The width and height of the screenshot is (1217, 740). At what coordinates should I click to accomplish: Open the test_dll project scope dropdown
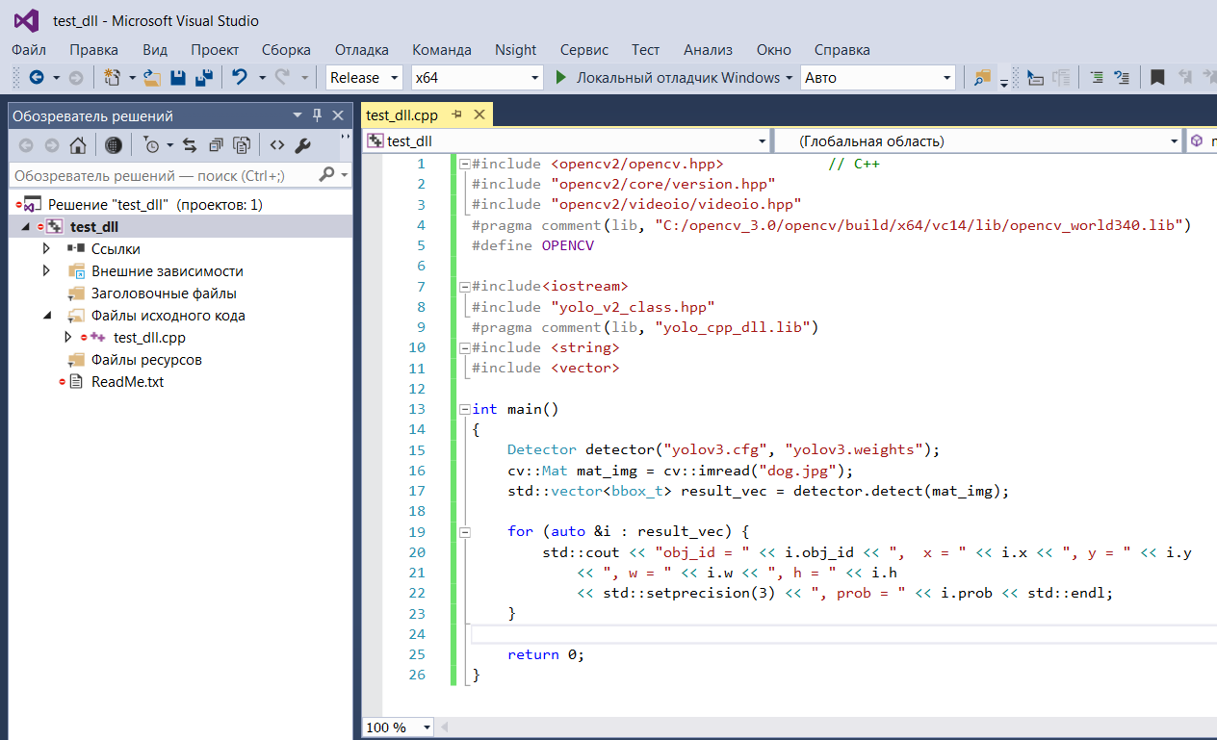point(763,141)
